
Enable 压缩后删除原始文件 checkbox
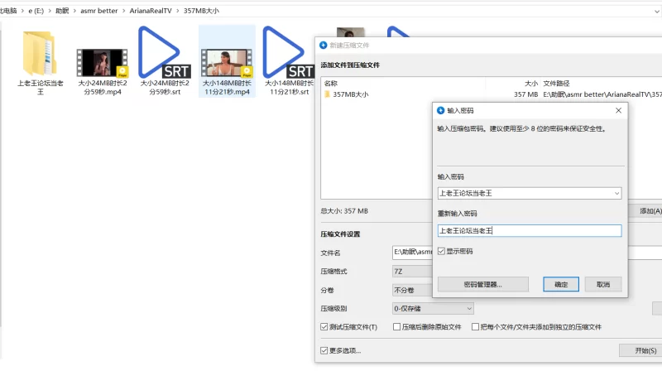(x=397, y=327)
